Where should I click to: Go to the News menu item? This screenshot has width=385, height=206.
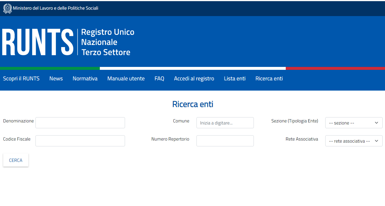tap(56, 79)
